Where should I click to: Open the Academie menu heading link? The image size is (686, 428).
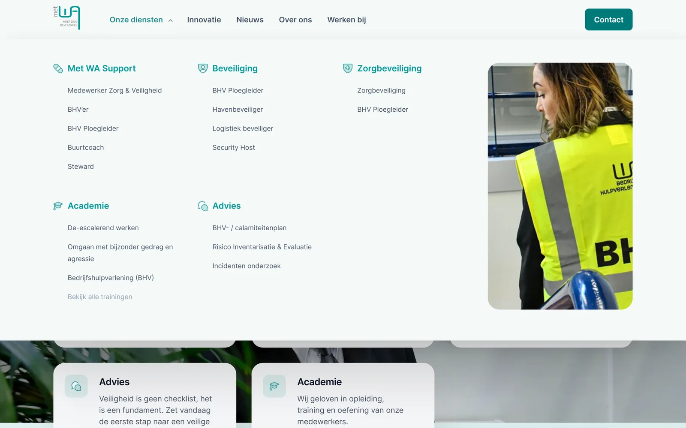[x=88, y=206]
